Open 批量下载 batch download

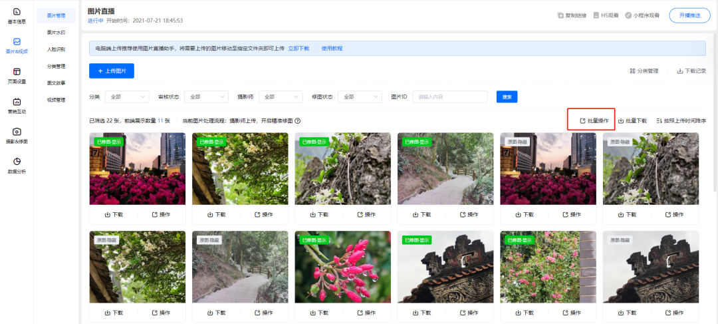tap(632, 121)
